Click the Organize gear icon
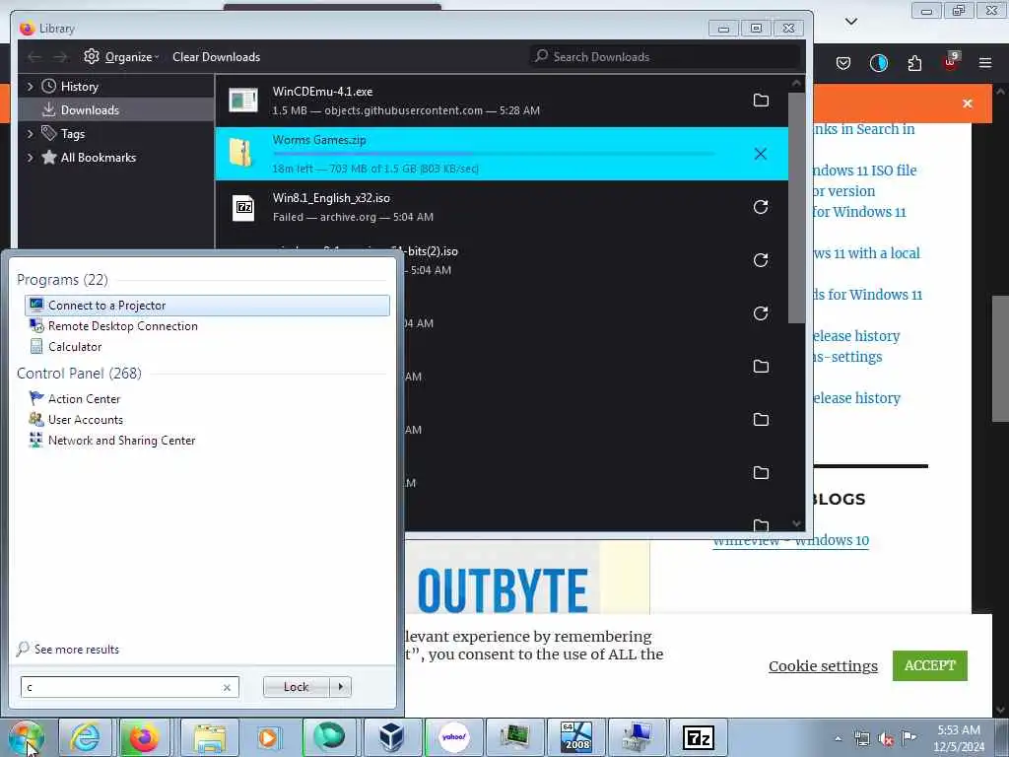Viewport: 1009px width, 757px height. [x=92, y=56]
